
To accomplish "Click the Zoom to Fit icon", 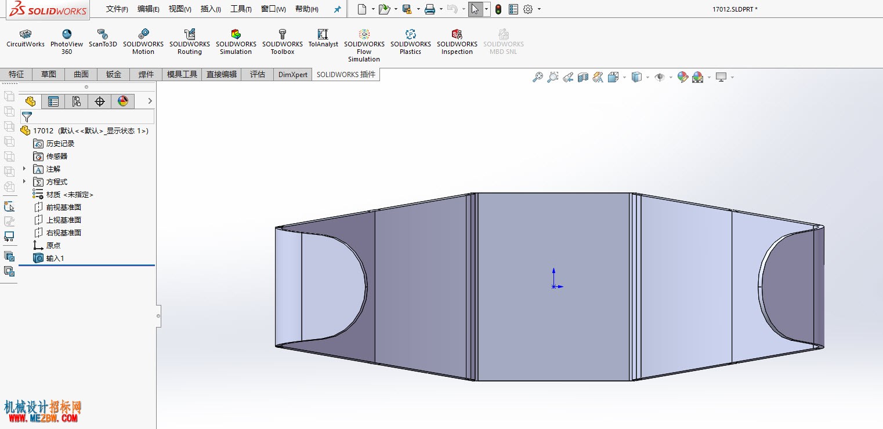I will (x=538, y=77).
